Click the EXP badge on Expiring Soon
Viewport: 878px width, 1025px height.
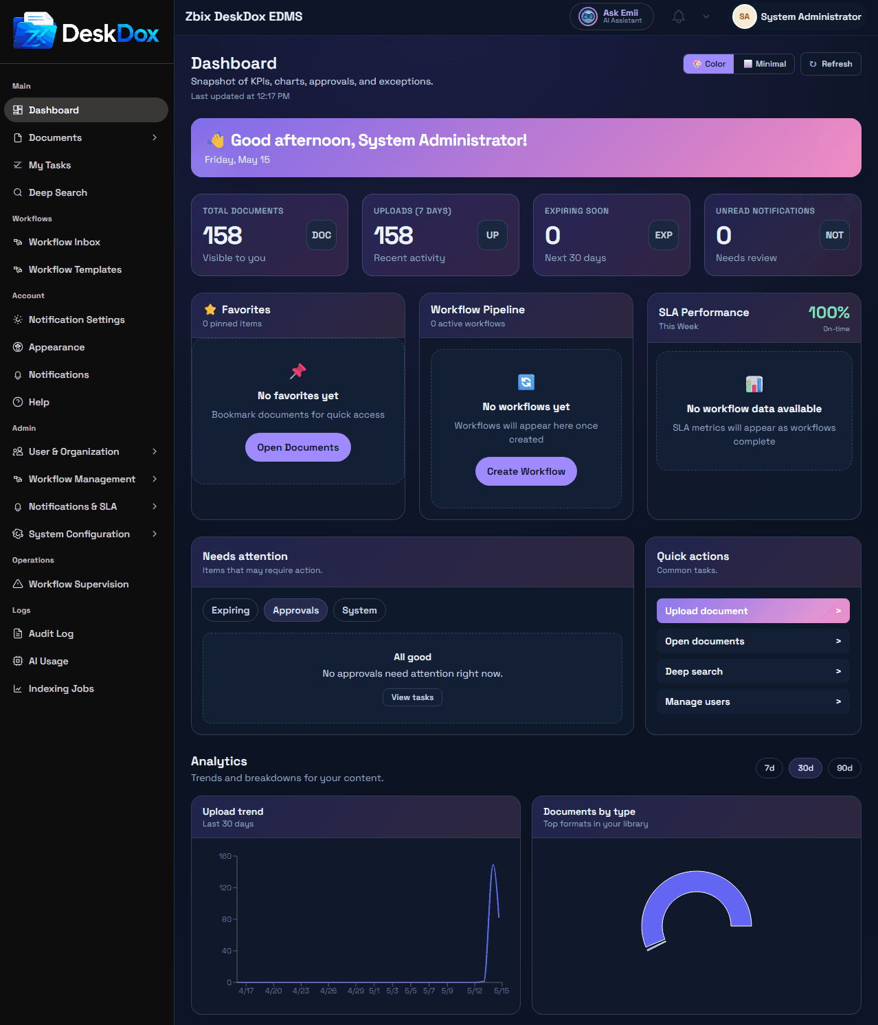tap(664, 235)
